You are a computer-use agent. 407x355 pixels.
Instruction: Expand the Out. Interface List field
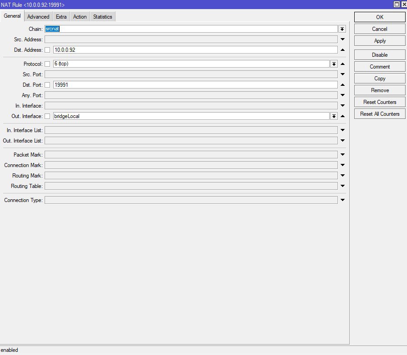point(342,140)
